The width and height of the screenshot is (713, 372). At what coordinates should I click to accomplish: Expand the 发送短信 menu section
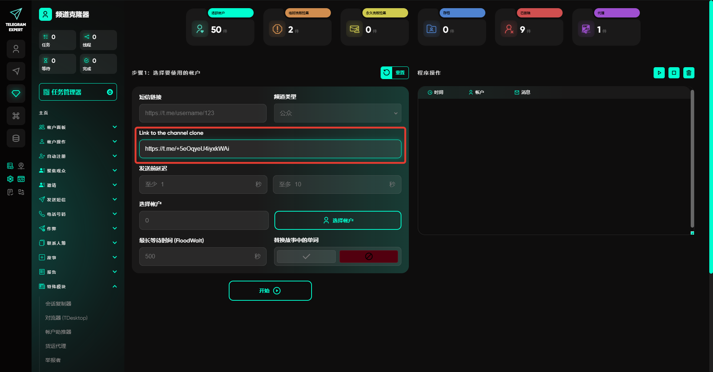78,200
